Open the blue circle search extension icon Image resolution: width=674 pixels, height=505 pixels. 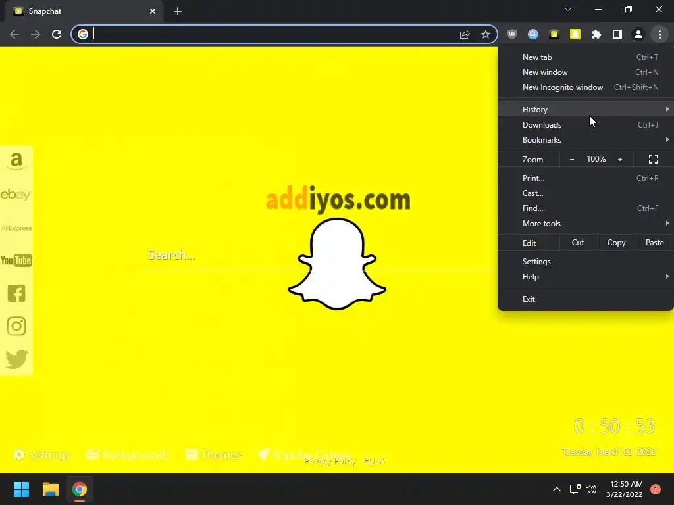tap(533, 34)
